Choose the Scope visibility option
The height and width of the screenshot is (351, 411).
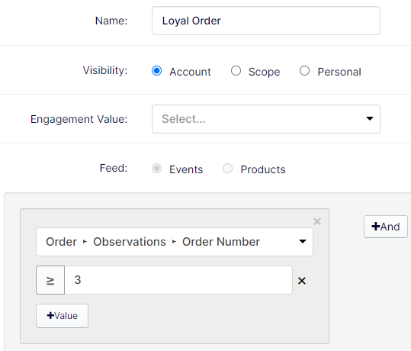coord(236,71)
